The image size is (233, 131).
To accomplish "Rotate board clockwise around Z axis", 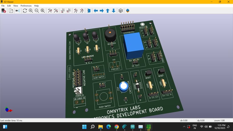I will pyautogui.click(x=76, y=11).
